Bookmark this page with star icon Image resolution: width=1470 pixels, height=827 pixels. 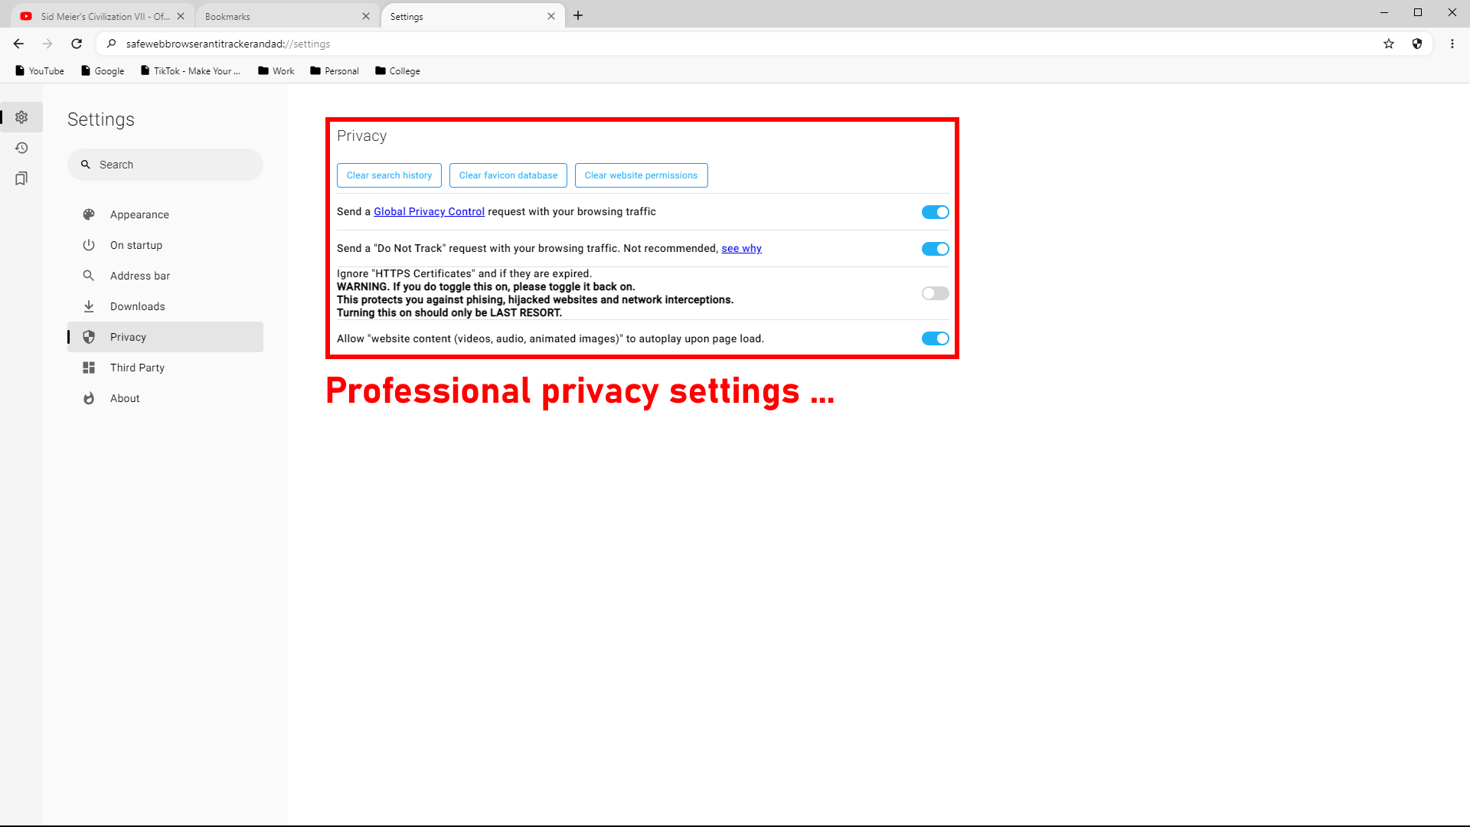pyautogui.click(x=1389, y=44)
